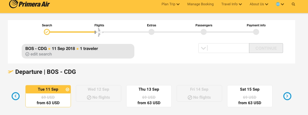Click the globe language icon
Viewport: 308px width, 115px height.
278,4
